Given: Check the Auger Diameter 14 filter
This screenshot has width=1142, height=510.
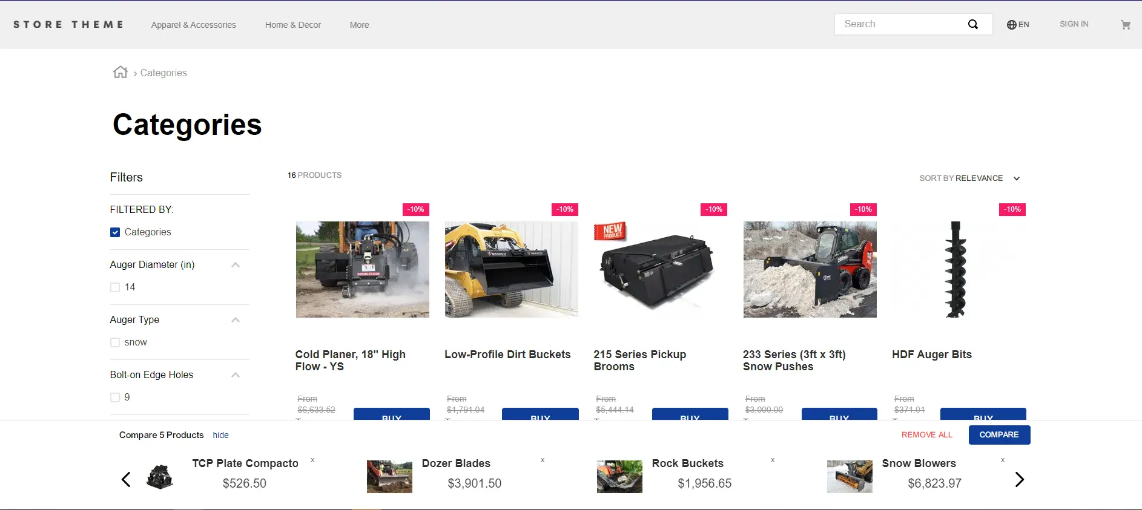Looking at the screenshot, I should (115, 287).
